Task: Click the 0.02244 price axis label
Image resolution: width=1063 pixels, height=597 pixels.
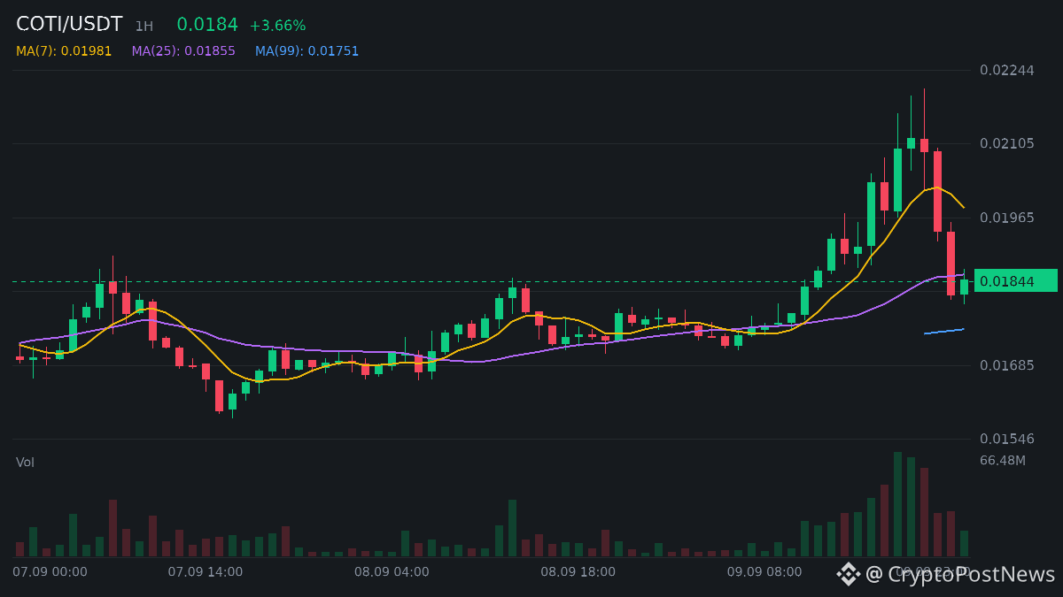Action: (1007, 71)
